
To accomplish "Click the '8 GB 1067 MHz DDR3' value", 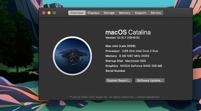I will [134, 56].
